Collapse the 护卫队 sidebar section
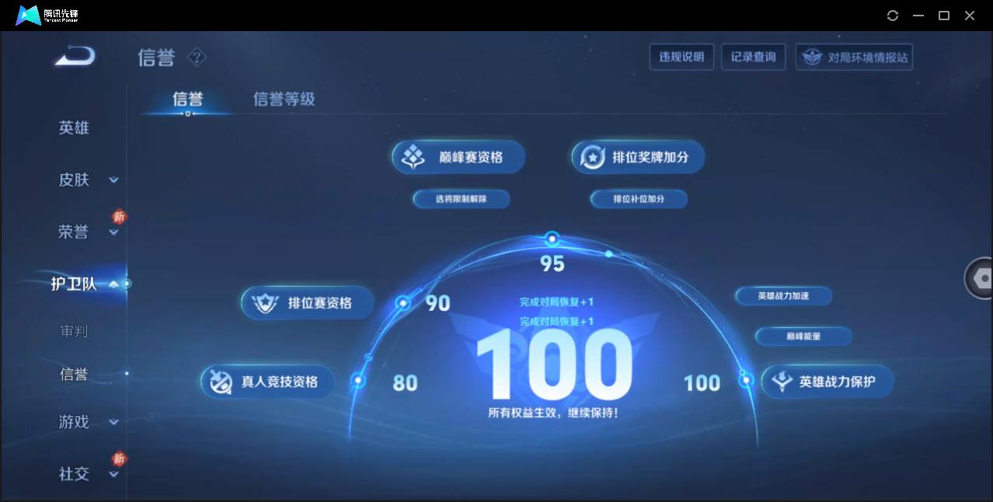Image resolution: width=993 pixels, height=502 pixels. pos(113,284)
